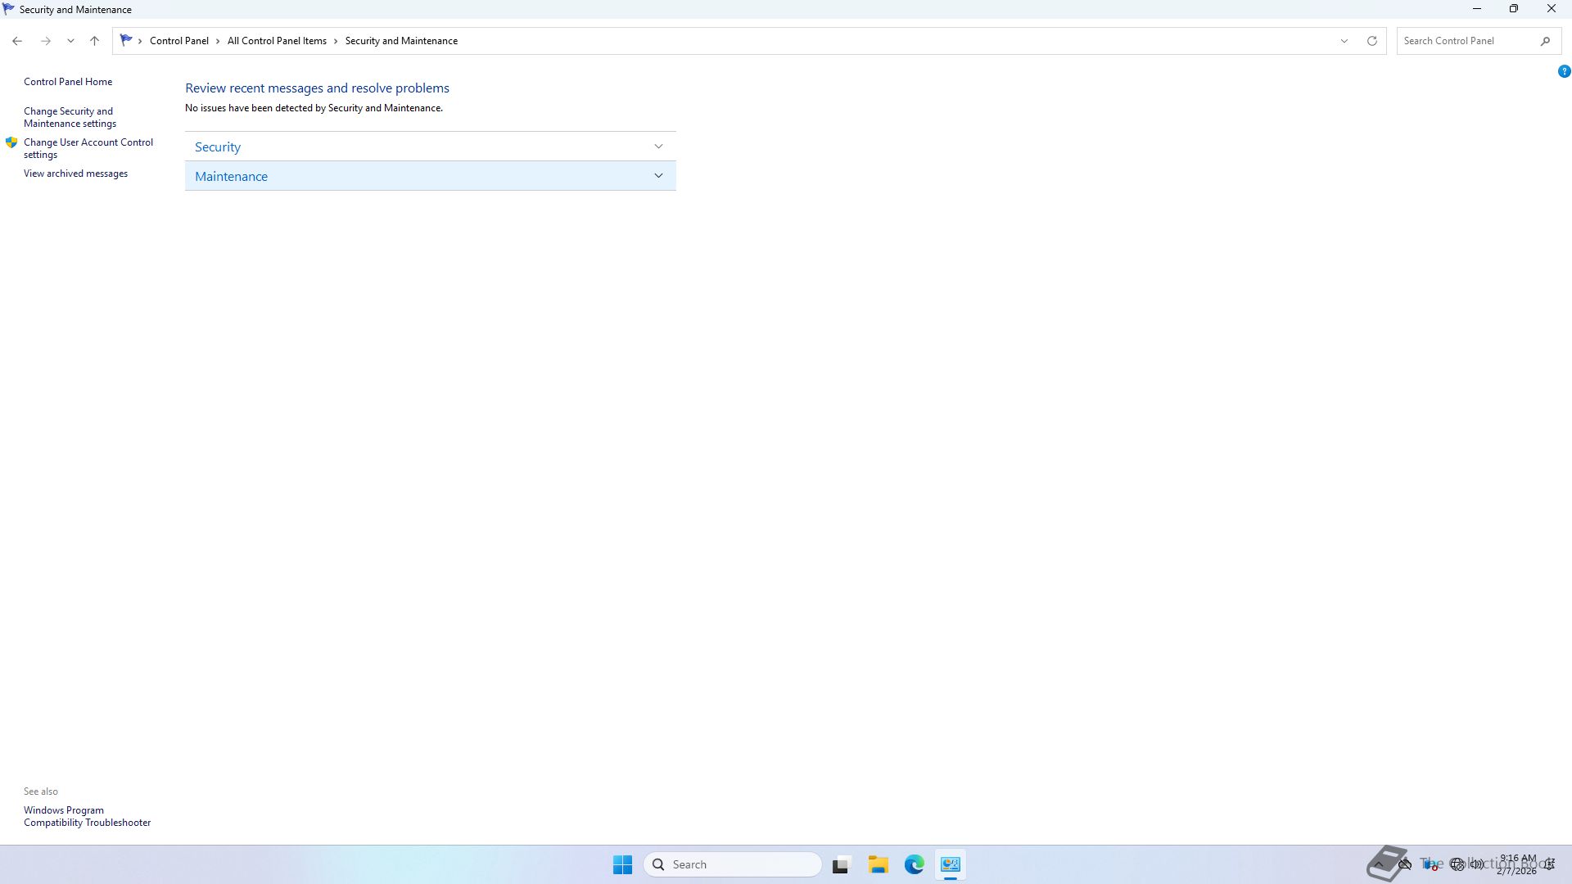Viewport: 1572px width, 884px height.
Task: Click the volume speaker tray icon
Action: (x=1478, y=864)
